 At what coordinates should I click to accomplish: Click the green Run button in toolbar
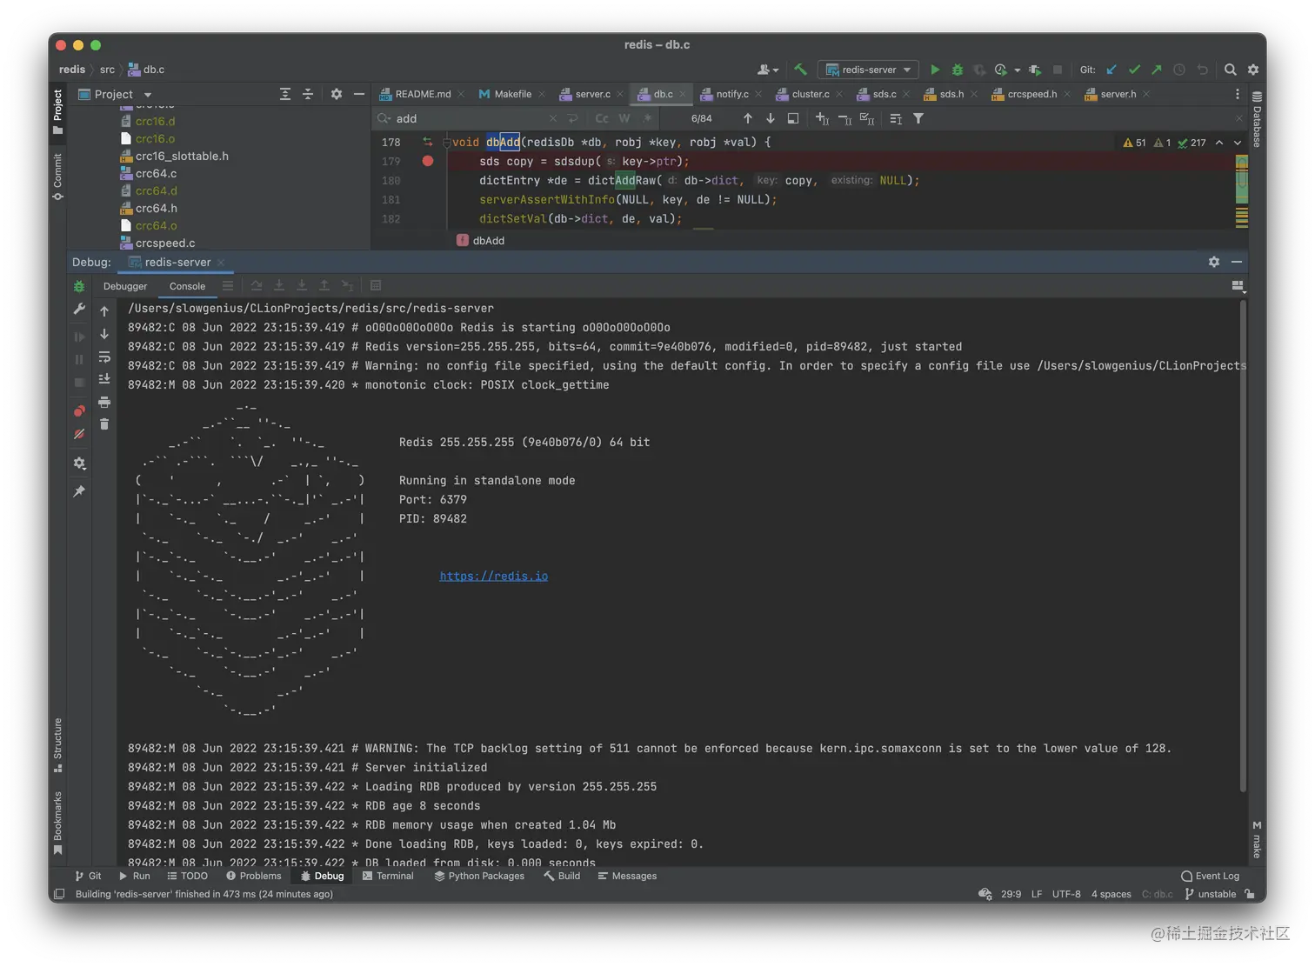935,70
